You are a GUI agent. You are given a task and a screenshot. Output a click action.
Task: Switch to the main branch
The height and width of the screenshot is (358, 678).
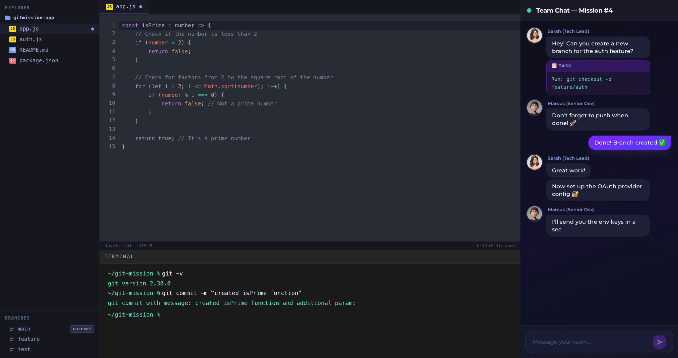24,329
